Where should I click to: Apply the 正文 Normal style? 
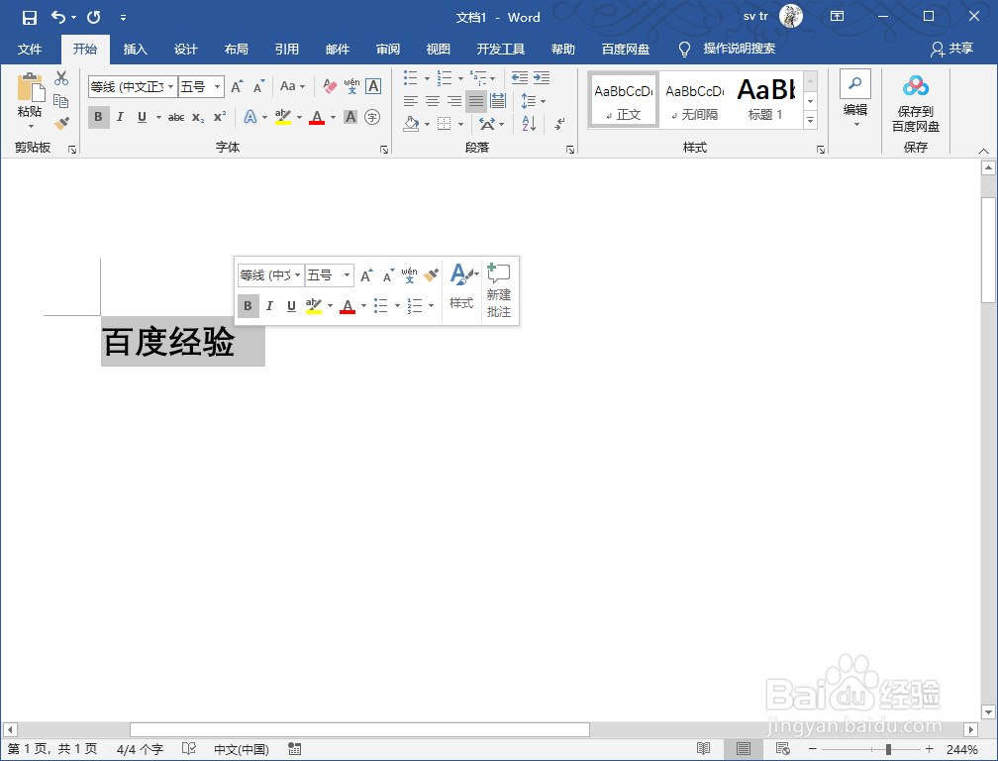tap(623, 99)
